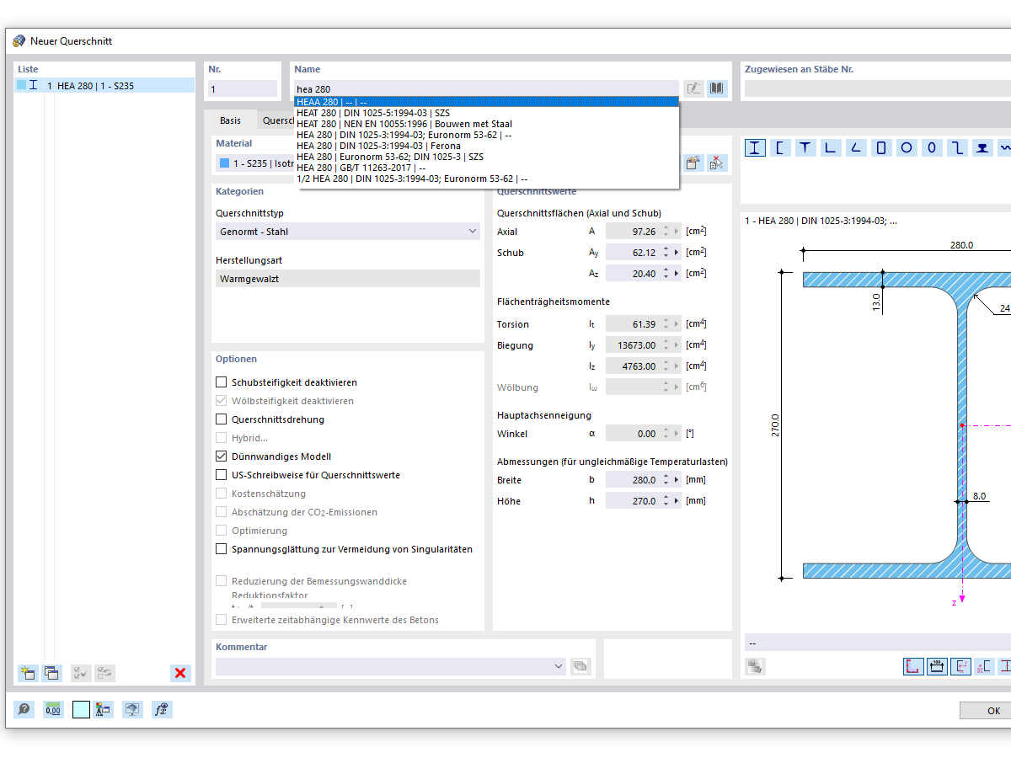Toggle dimension display icon with 100
The image size is (1011, 758).
pyautogui.click(x=937, y=666)
